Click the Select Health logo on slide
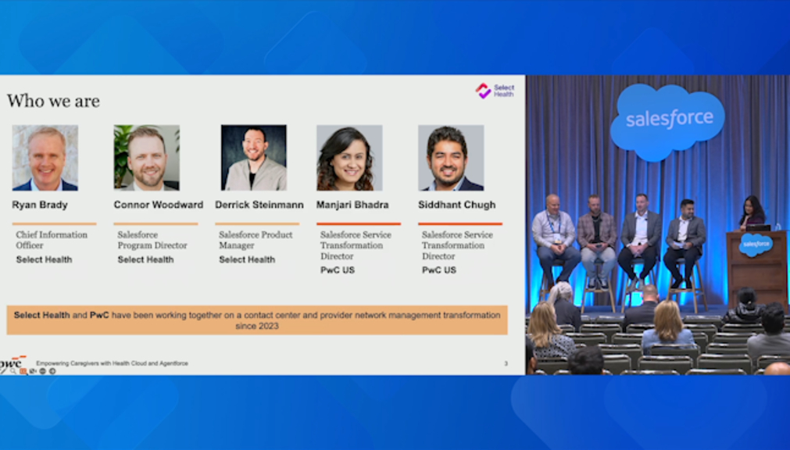The width and height of the screenshot is (790, 450). click(x=495, y=91)
